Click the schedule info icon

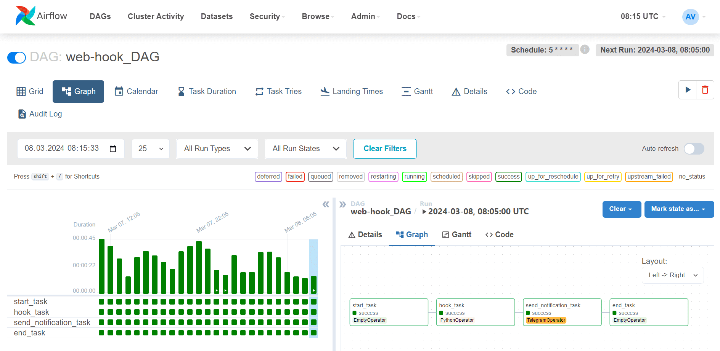pyautogui.click(x=585, y=49)
